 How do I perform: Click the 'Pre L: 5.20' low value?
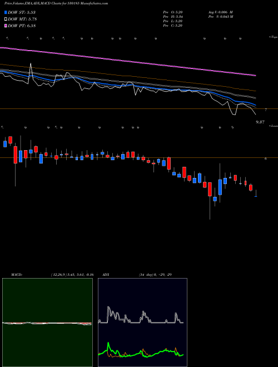pyautogui.click(x=173, y=21)
